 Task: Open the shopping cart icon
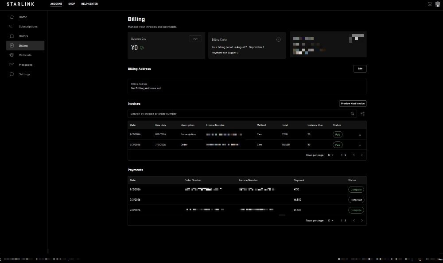click(430, 4)
